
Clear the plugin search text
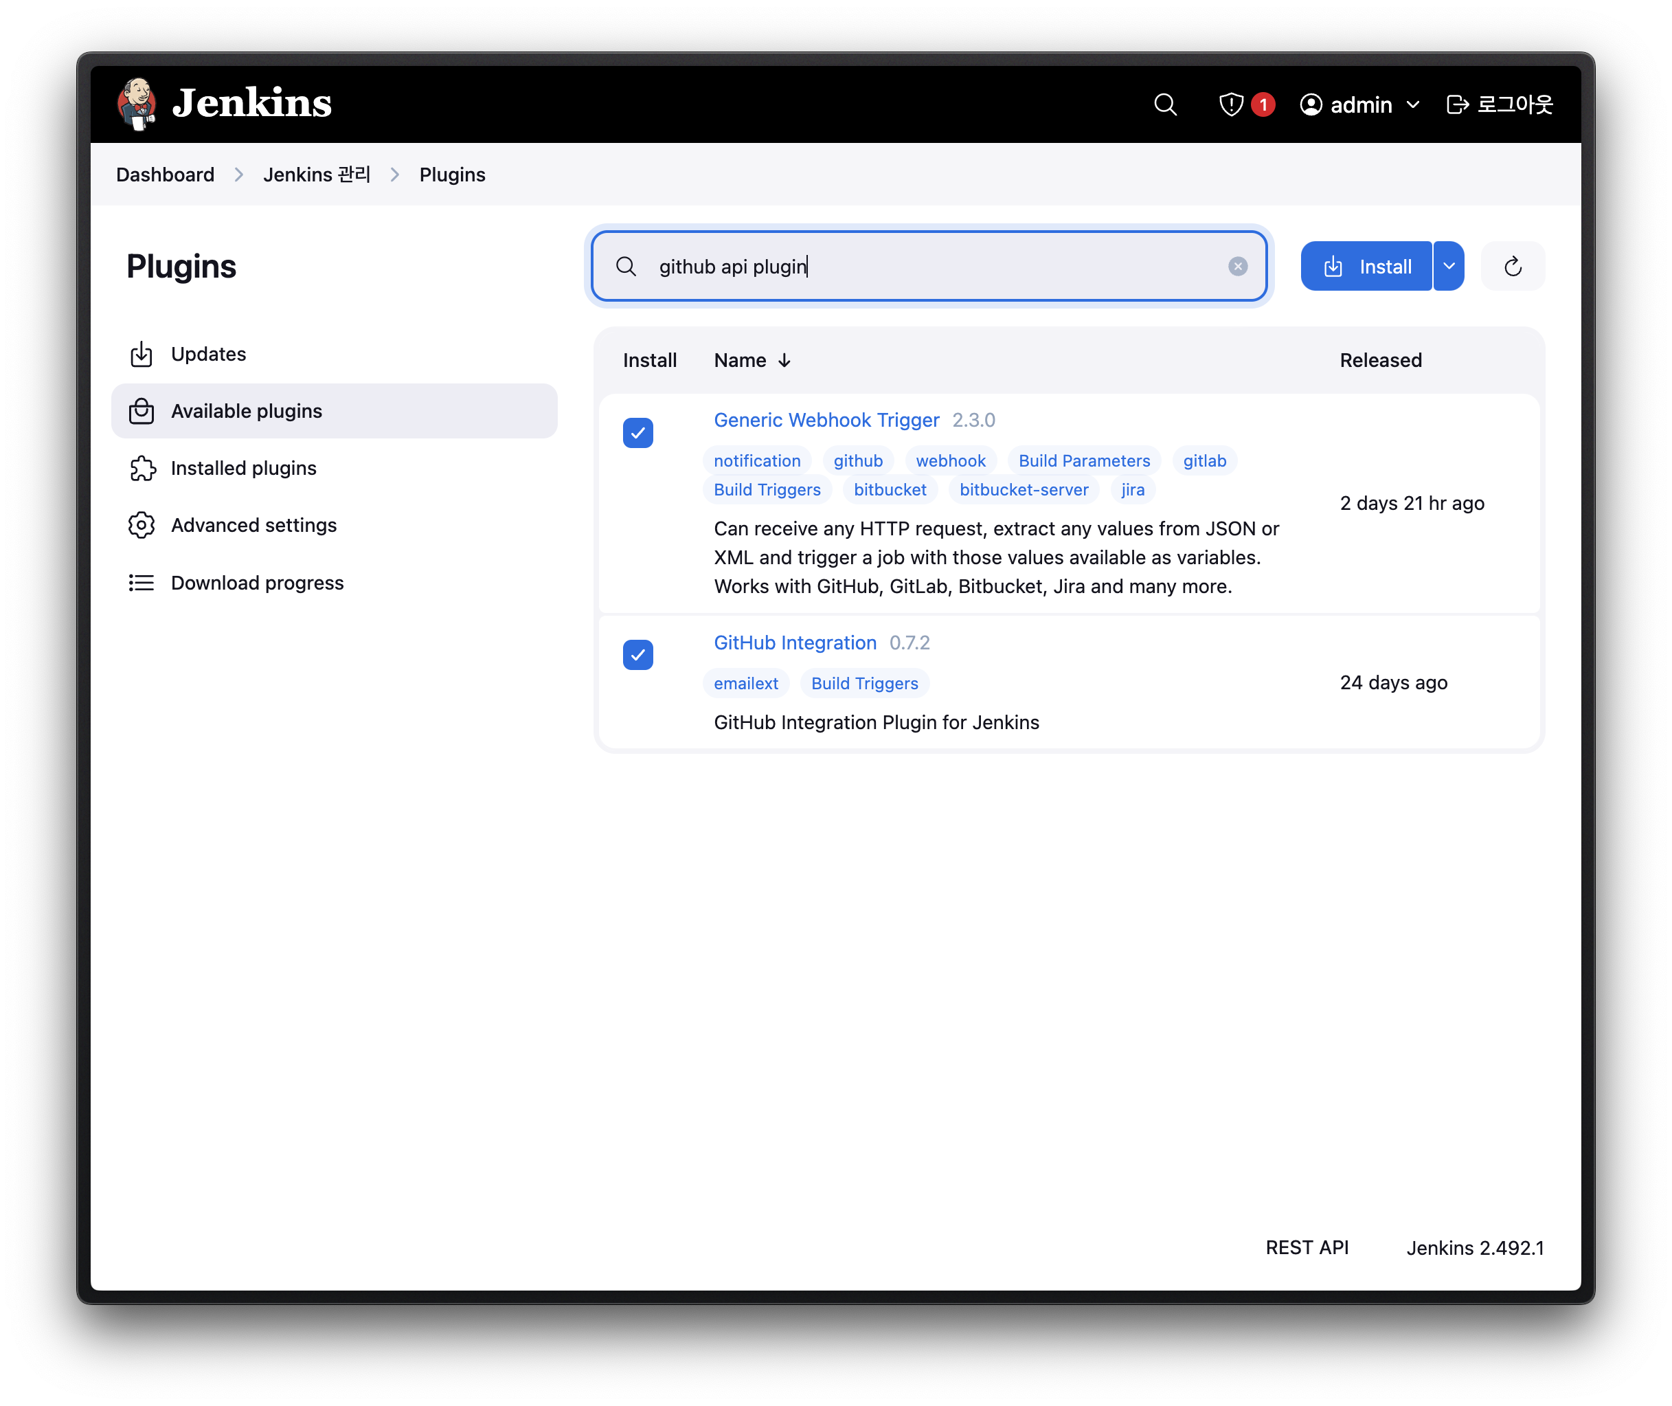click(x=1237, y=266)
